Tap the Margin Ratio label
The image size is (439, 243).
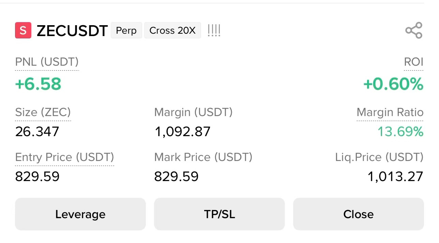(x=390, y=112)
